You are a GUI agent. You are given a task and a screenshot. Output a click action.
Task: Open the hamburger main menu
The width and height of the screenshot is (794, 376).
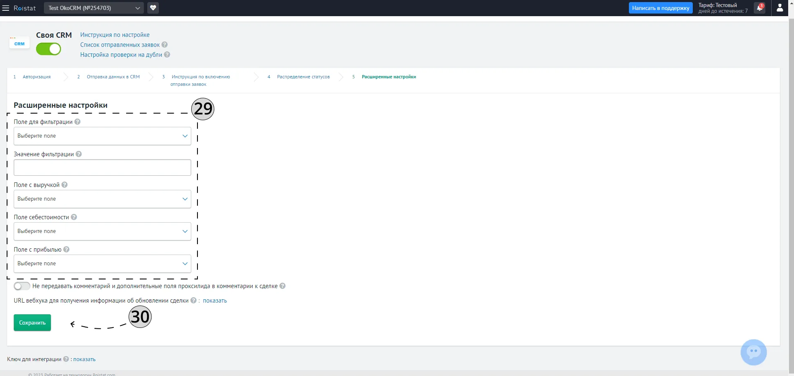6,8
